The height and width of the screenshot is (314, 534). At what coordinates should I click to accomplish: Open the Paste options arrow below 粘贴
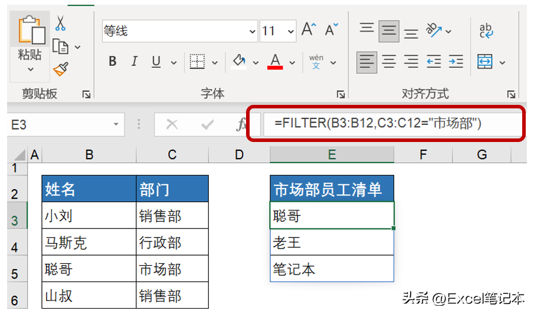click(31, 70)
